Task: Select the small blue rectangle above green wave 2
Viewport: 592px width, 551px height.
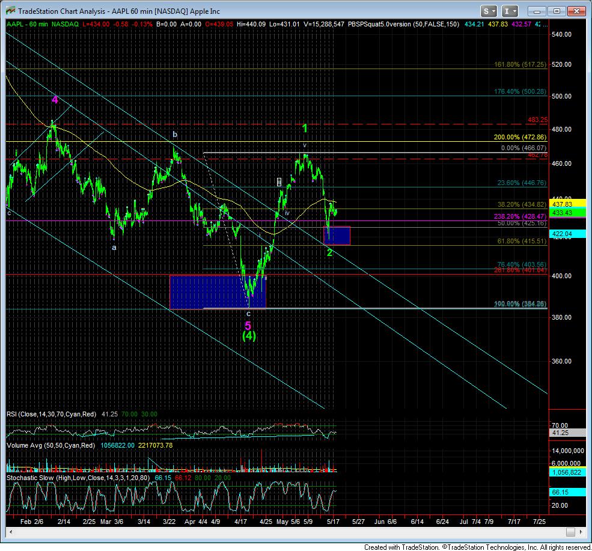Action: pyautogui.click(x=337, y=236)
